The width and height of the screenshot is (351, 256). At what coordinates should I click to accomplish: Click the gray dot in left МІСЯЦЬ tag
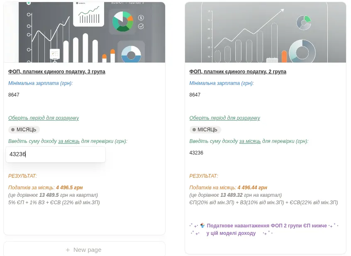coord(13,130)
